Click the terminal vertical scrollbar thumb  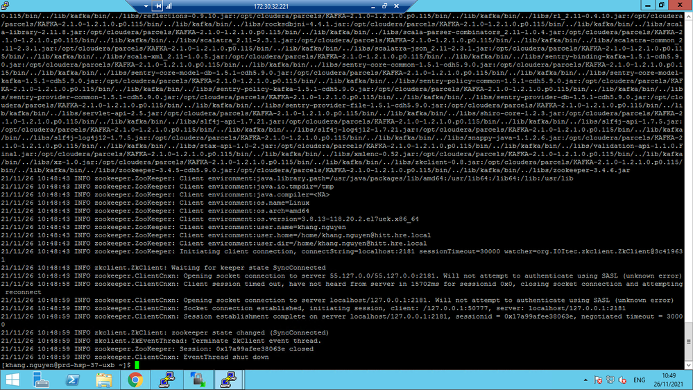tap(689, 342)
